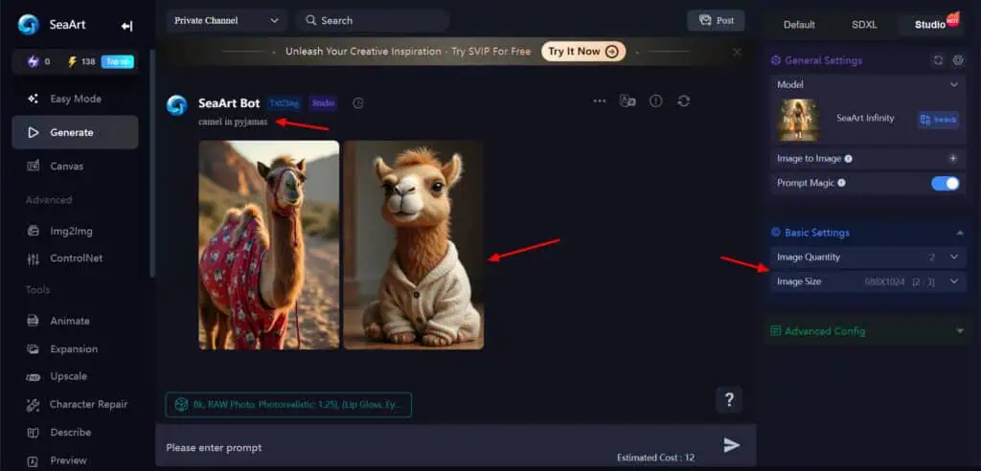
Task: Click the send prompt paper-plane icon
Action: point(731,445)
